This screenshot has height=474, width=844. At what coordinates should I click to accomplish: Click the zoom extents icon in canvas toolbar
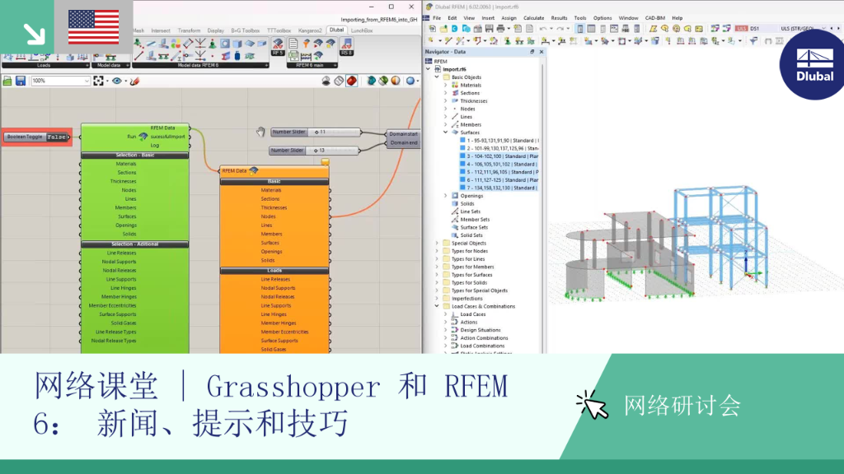[x=99, y=81]
